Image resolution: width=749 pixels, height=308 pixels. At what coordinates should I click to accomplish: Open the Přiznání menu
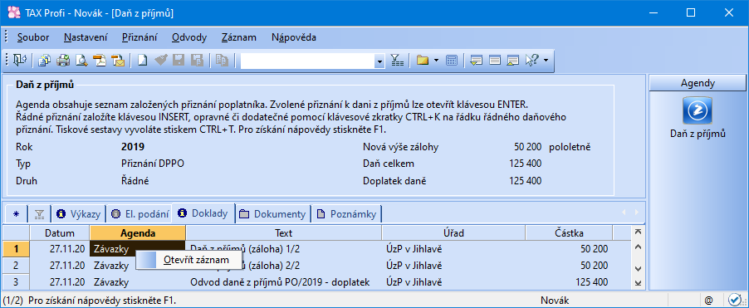140,37
